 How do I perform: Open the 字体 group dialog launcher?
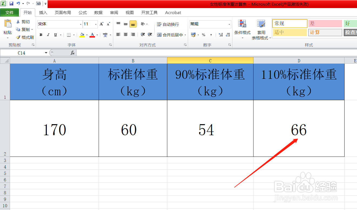pos(110,45)
